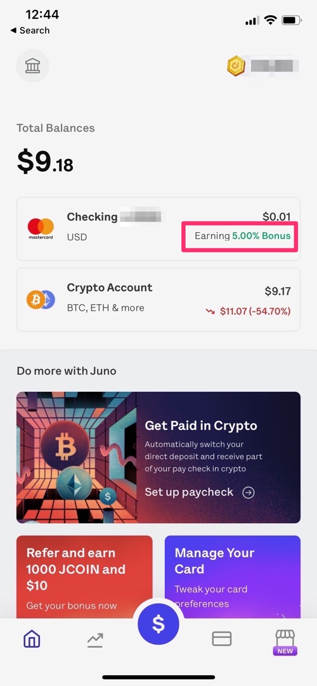Image resolution: width=317 pixels, height=686 pixels.
Task: Tap the Earning 5.00% Bonus label
Action: click(243, 236)
